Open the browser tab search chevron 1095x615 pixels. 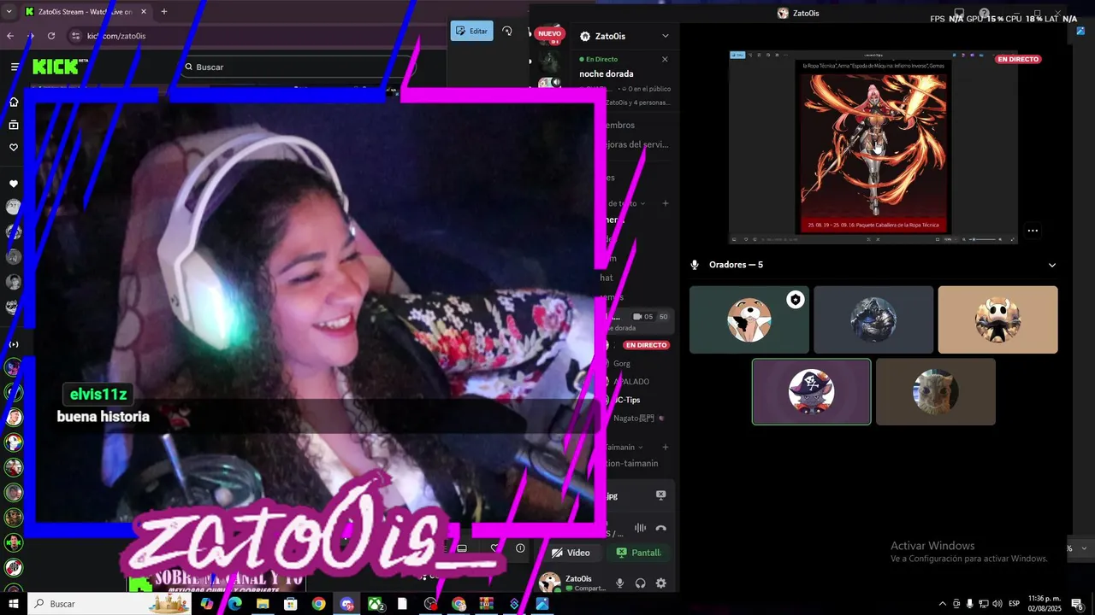pos(8,11)
